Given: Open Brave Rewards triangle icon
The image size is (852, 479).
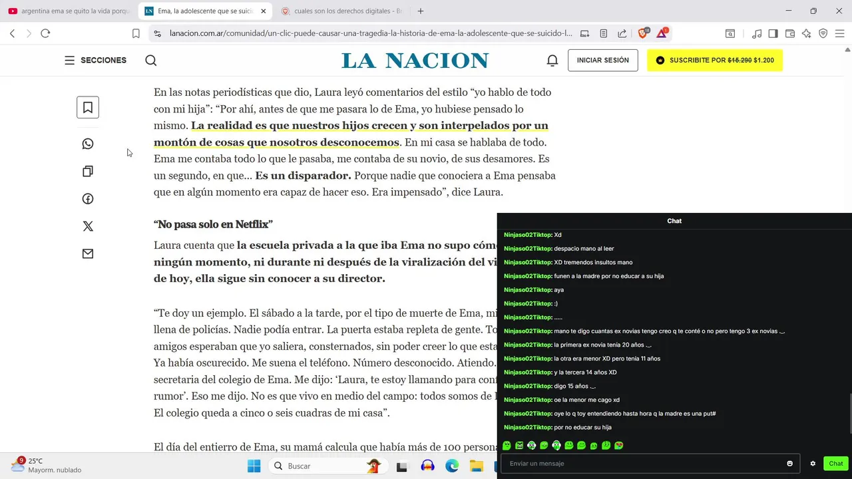Looking at the screenshot, I should (662, 33).
